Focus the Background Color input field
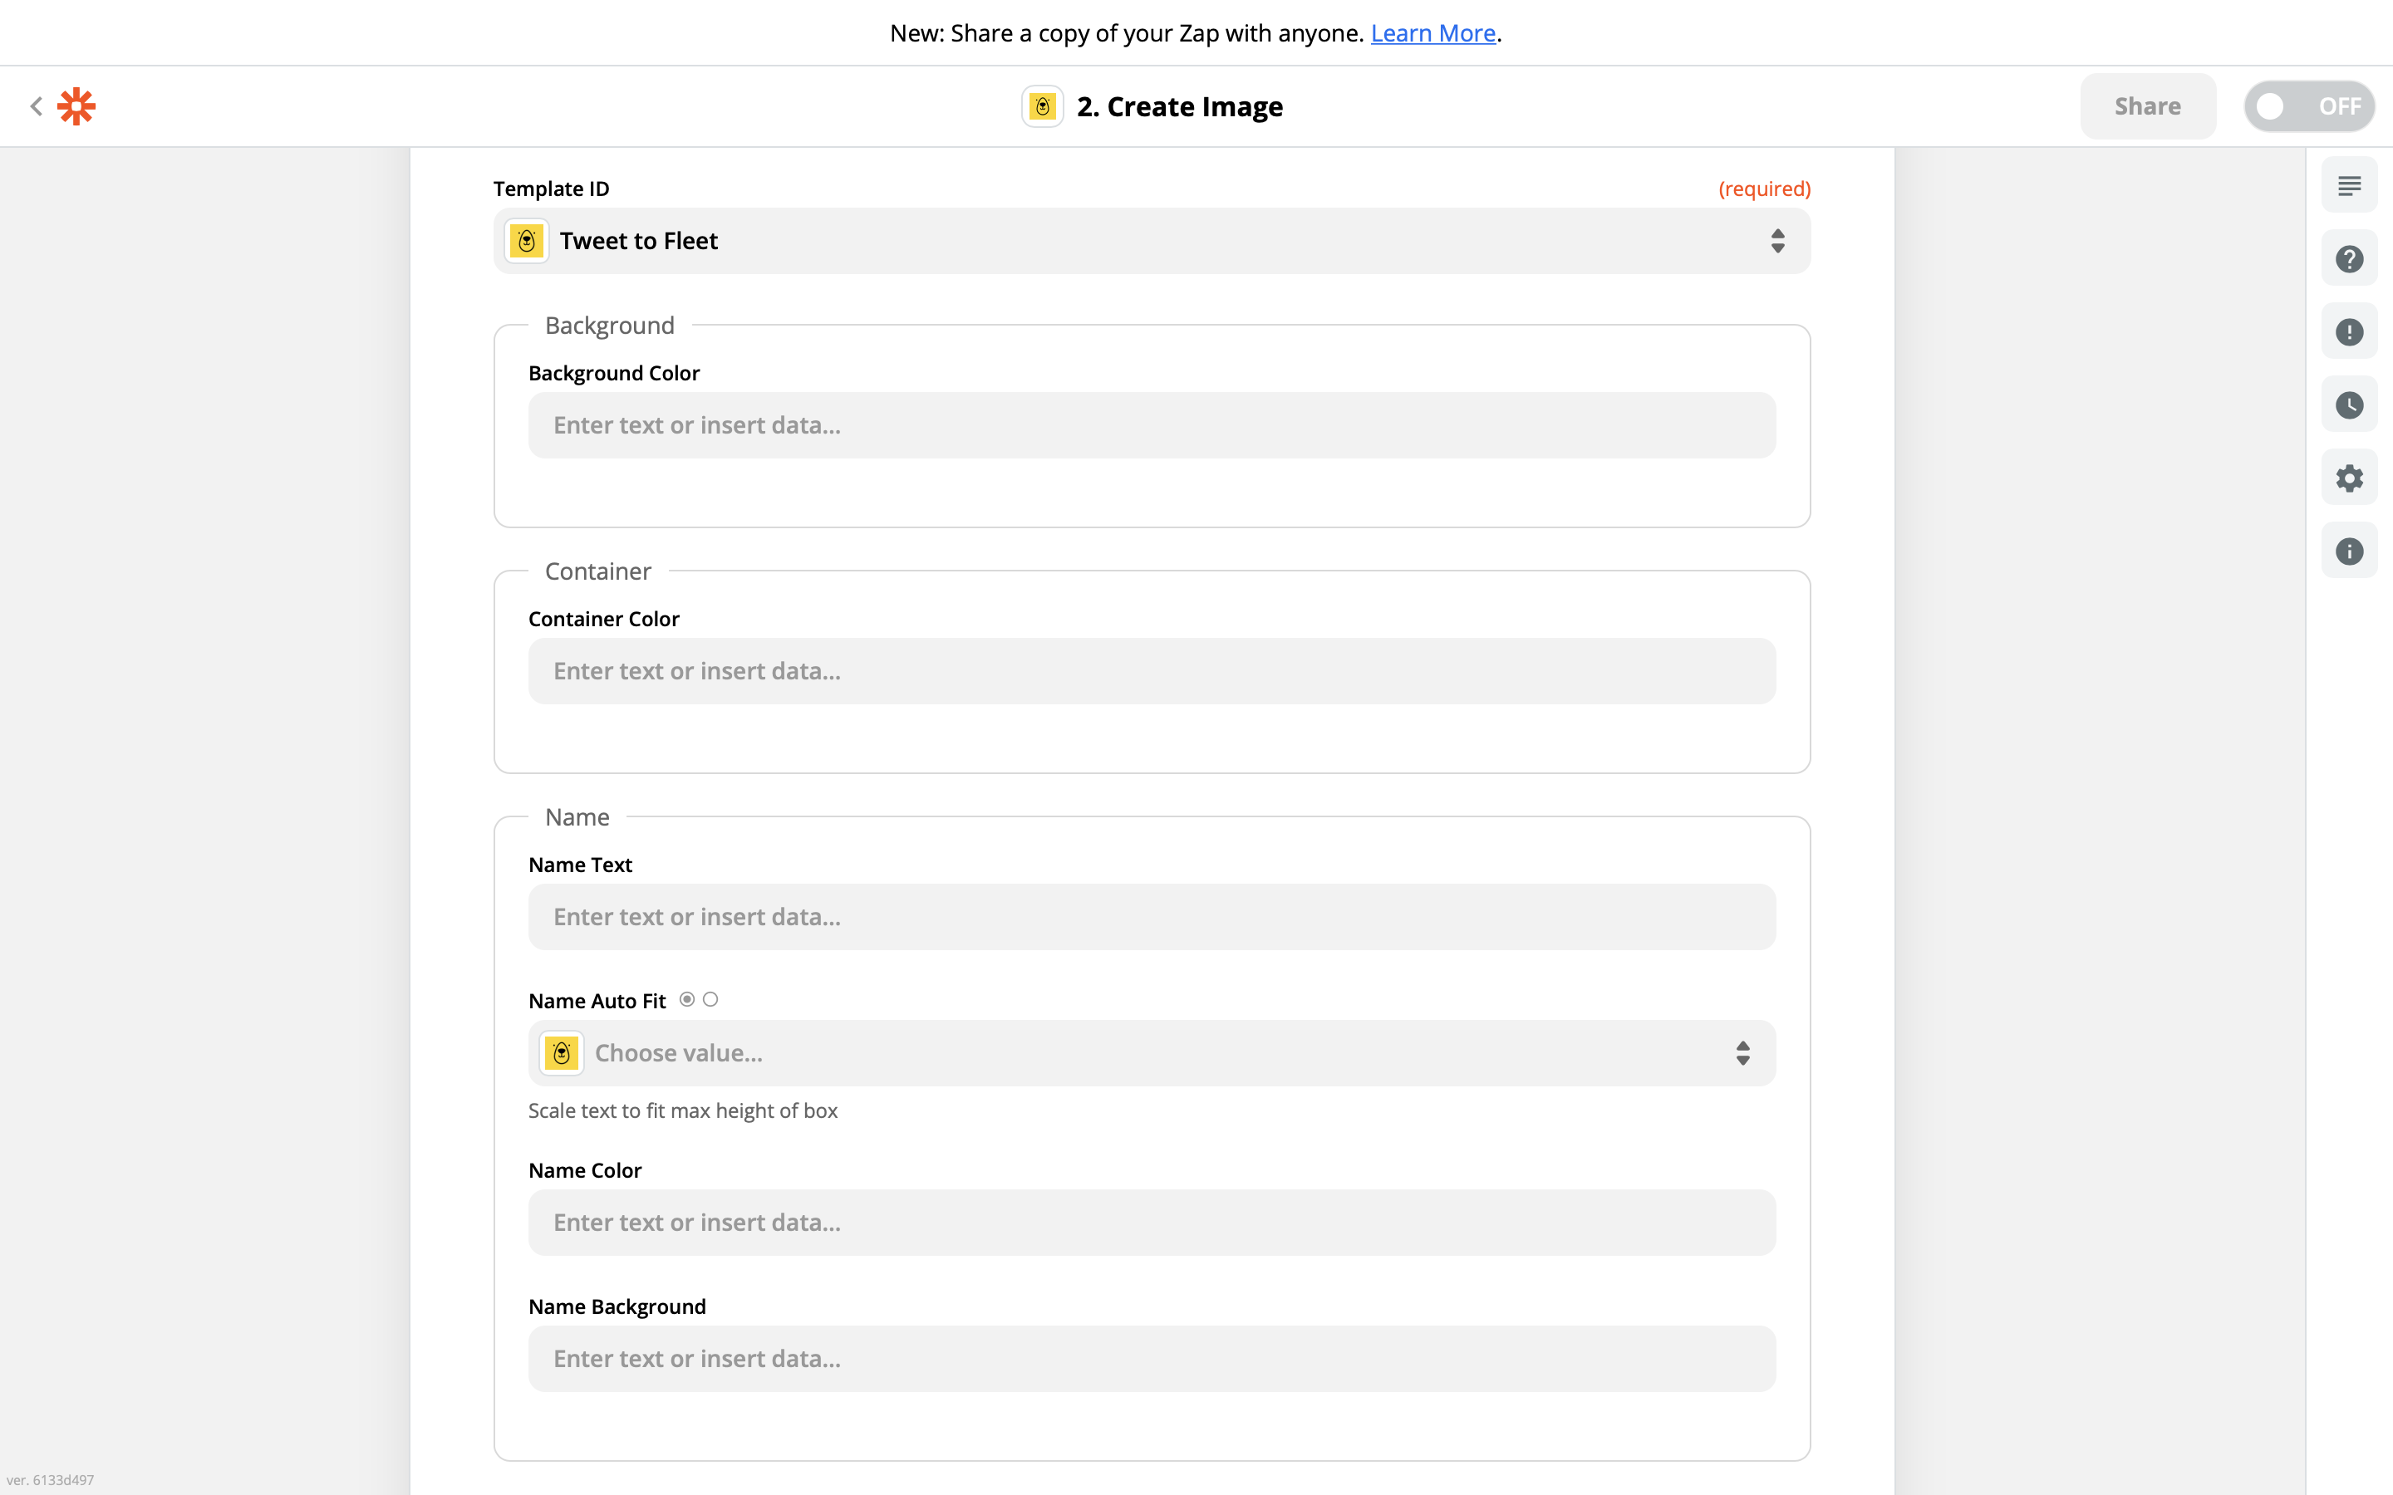 pyautogui.click(x=1152, y=425)
